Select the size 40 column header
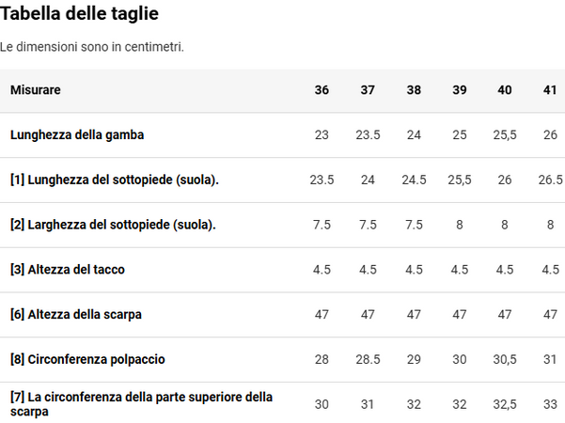This screenshot has width=565, height=423. coord(505,90)
